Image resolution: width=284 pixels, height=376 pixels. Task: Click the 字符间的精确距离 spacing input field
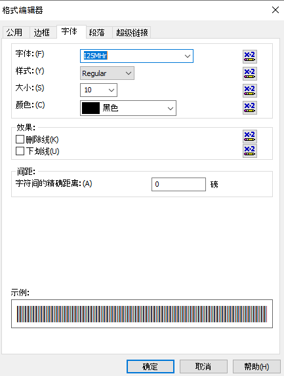pyautogui.click(x=178, y=185)
